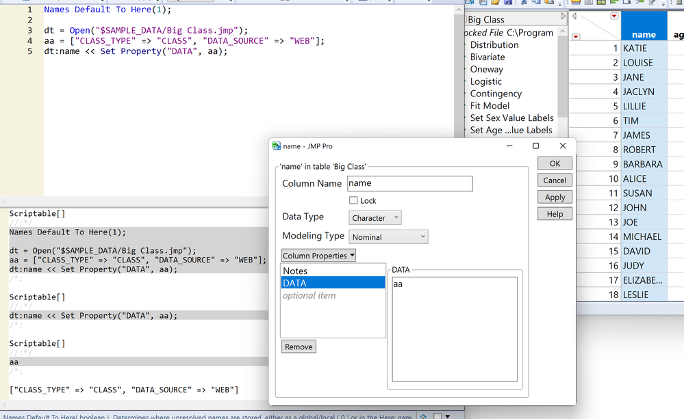Viewport: 684px width, 419px height.
Task: Select the JACLYN cell
Action: tap(644, 92)
